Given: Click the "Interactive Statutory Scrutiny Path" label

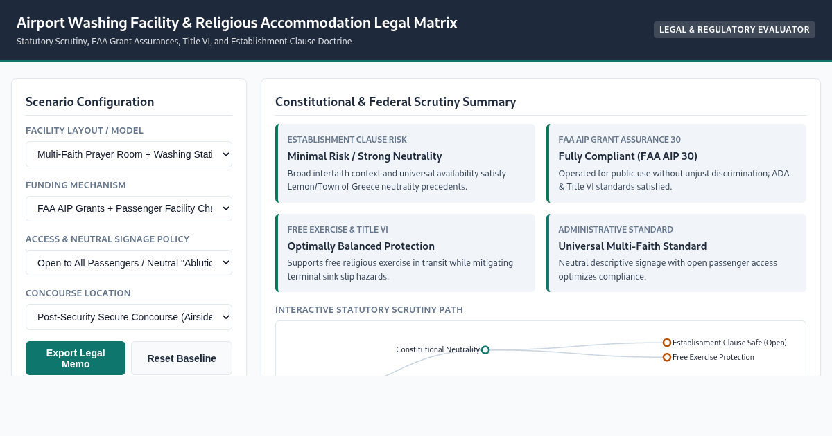Looking at the screenshot, I should click(x=369, y=309).
